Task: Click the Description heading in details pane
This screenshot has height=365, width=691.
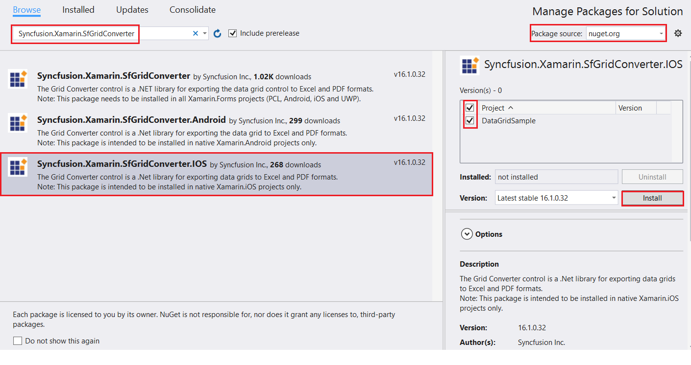Action: (479, 264)
